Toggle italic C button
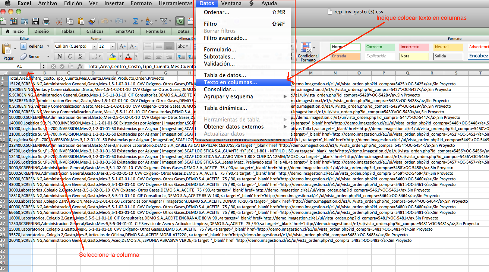 (x=70, y=56)
